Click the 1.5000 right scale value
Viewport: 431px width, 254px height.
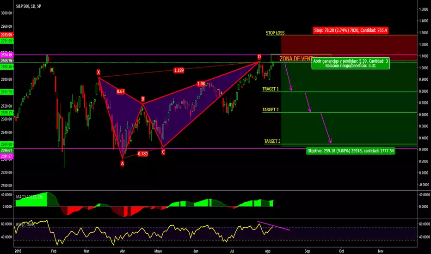(x=424, y=9)
